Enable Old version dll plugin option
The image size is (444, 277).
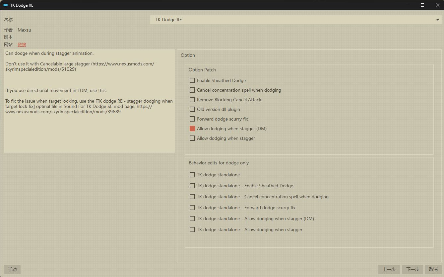192,109
